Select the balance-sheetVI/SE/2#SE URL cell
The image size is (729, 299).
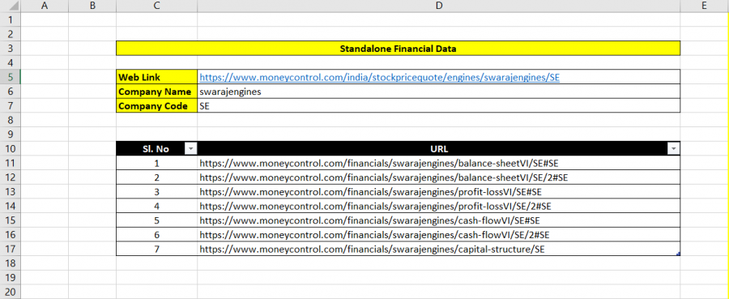coord(438,177)
